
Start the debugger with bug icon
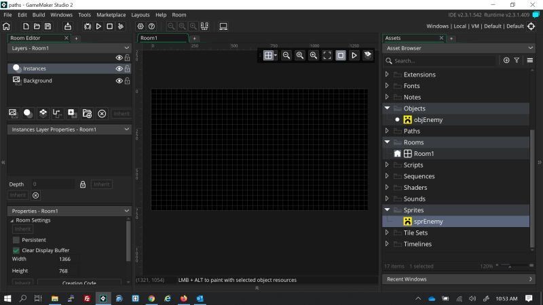pyautogui.click(x=88, y=26)
